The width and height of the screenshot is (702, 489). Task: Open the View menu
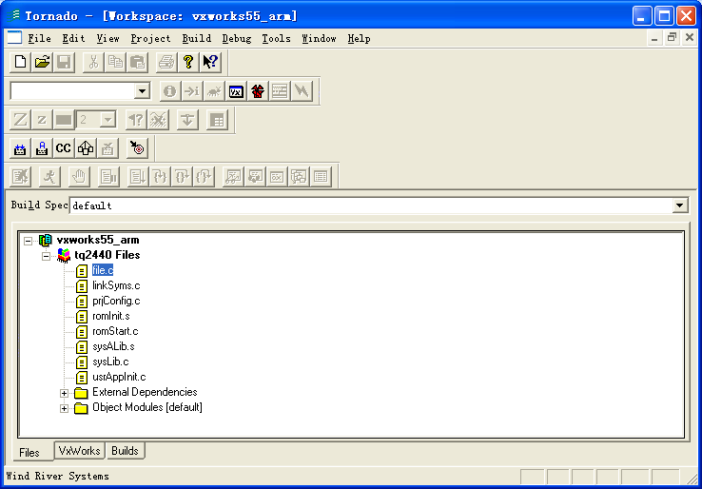point(107,39)
